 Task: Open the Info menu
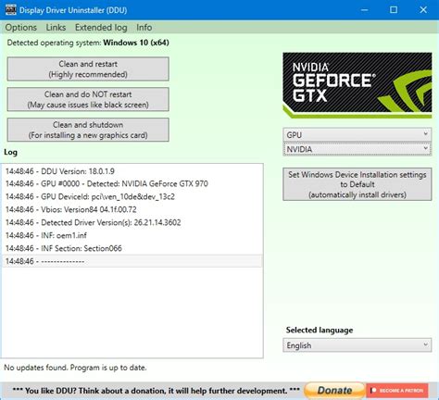[144, 28]
